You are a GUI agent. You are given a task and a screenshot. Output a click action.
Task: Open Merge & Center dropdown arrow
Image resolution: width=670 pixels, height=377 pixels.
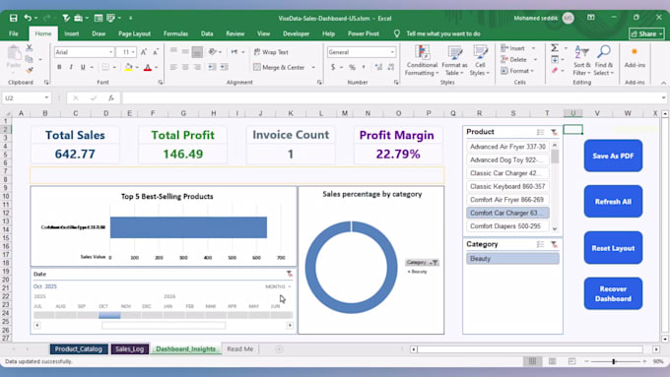coord(313,67)
